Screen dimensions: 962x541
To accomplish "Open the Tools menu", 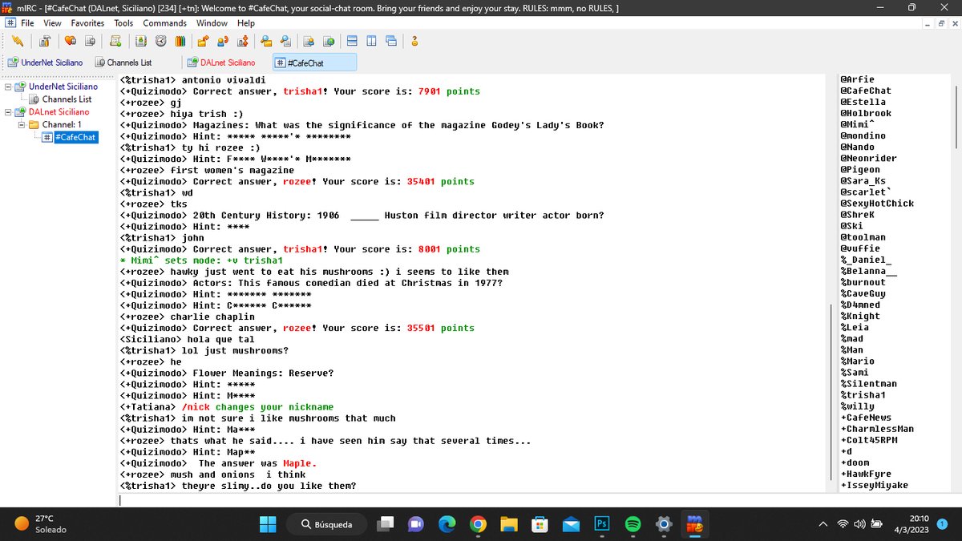I will point(123,23).
